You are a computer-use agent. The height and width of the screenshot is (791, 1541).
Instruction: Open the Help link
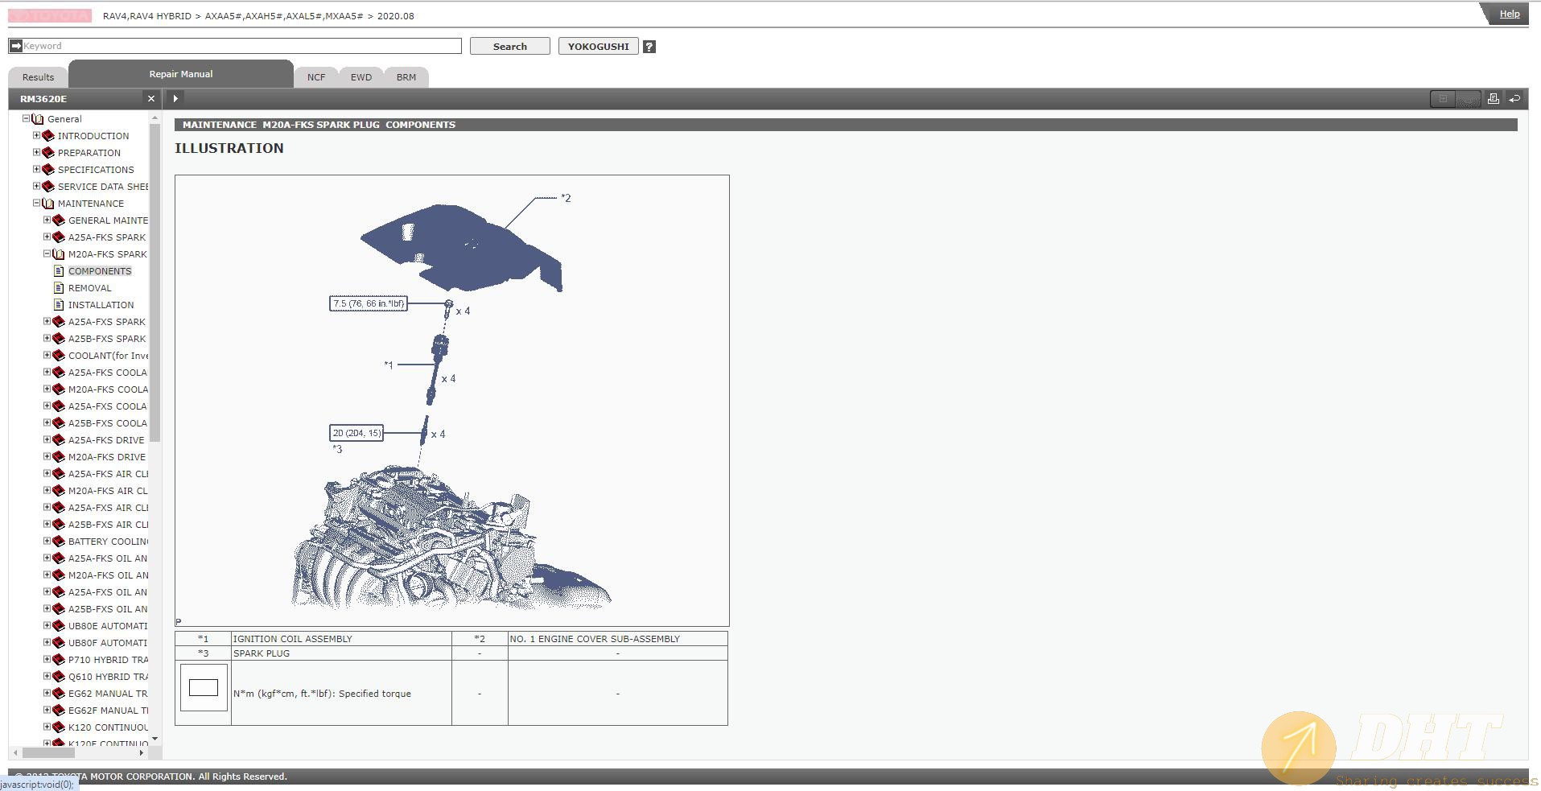(x=1510, y=14)
